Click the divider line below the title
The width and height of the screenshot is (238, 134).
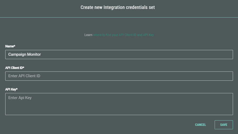pos(119,17)
